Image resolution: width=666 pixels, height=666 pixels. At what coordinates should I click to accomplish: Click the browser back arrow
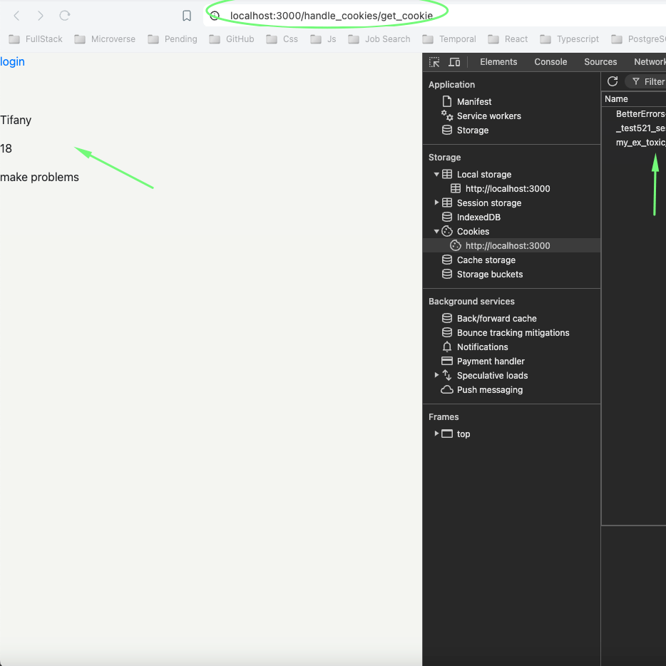(x=16, y=16)
